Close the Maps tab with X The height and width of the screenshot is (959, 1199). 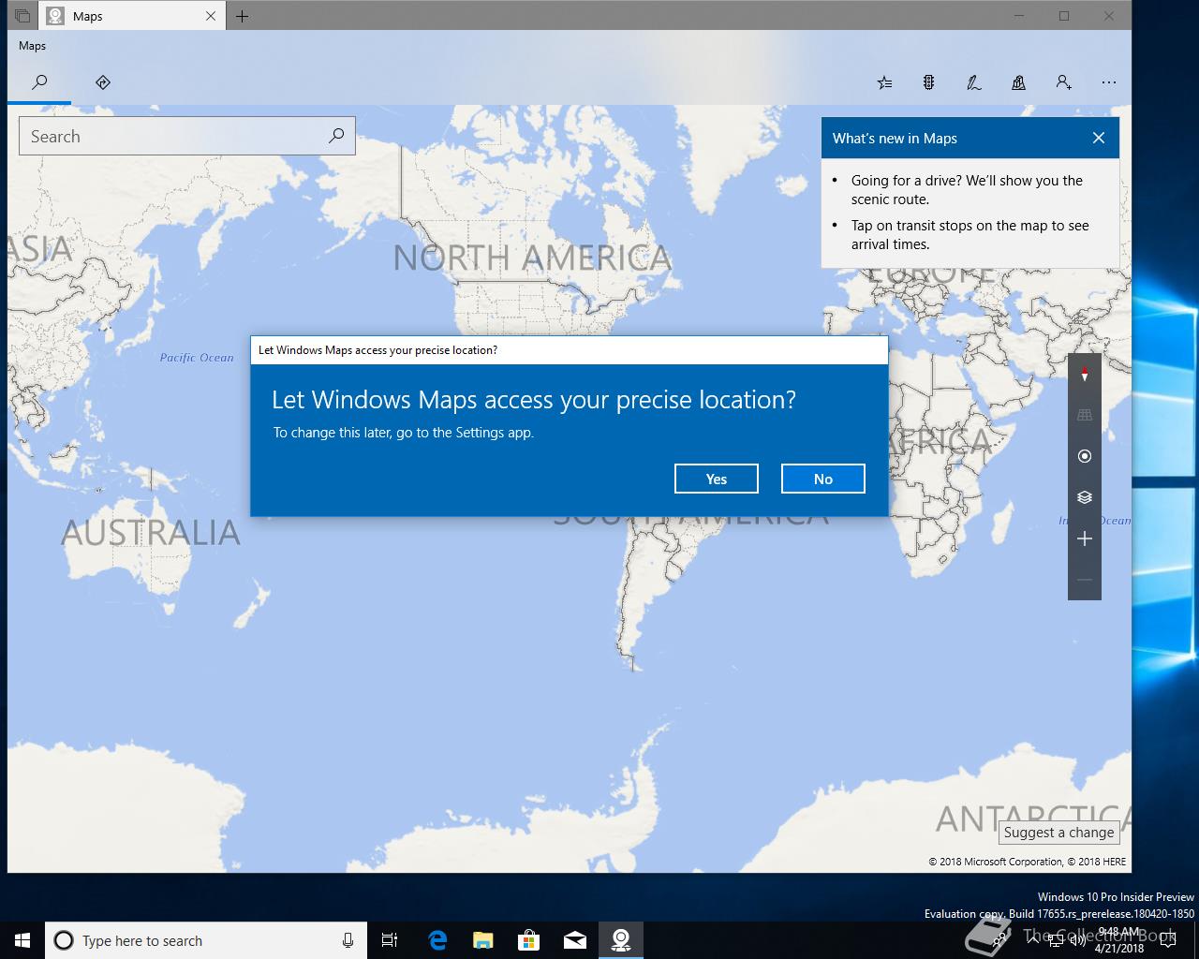coord(211,16)
